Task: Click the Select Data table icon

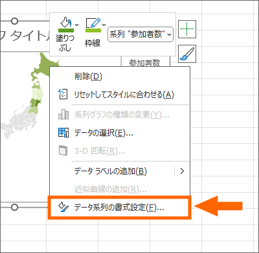Action: (63, 132)
